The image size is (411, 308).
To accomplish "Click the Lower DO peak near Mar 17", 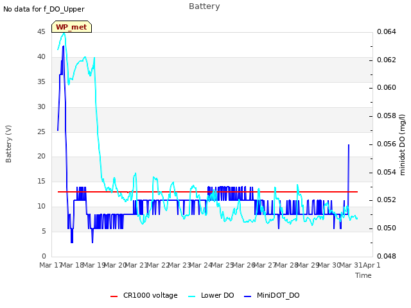I will pyautogui.click(x=64, y=33).
